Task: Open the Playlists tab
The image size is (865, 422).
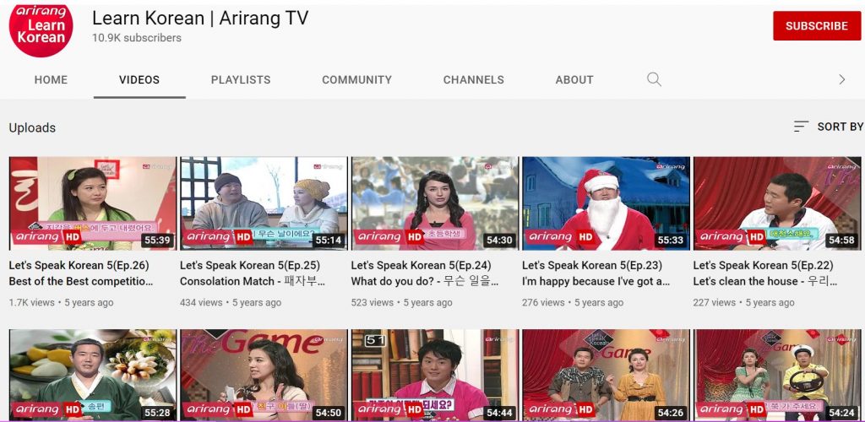Action: pos(241,80)
